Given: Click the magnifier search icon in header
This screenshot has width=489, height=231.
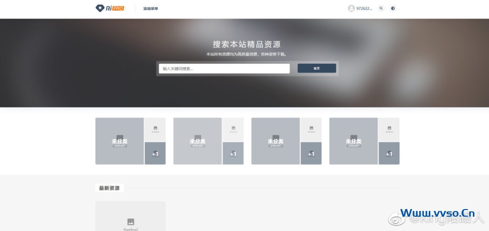Looking at the screenshot, I should click(381, 8).
